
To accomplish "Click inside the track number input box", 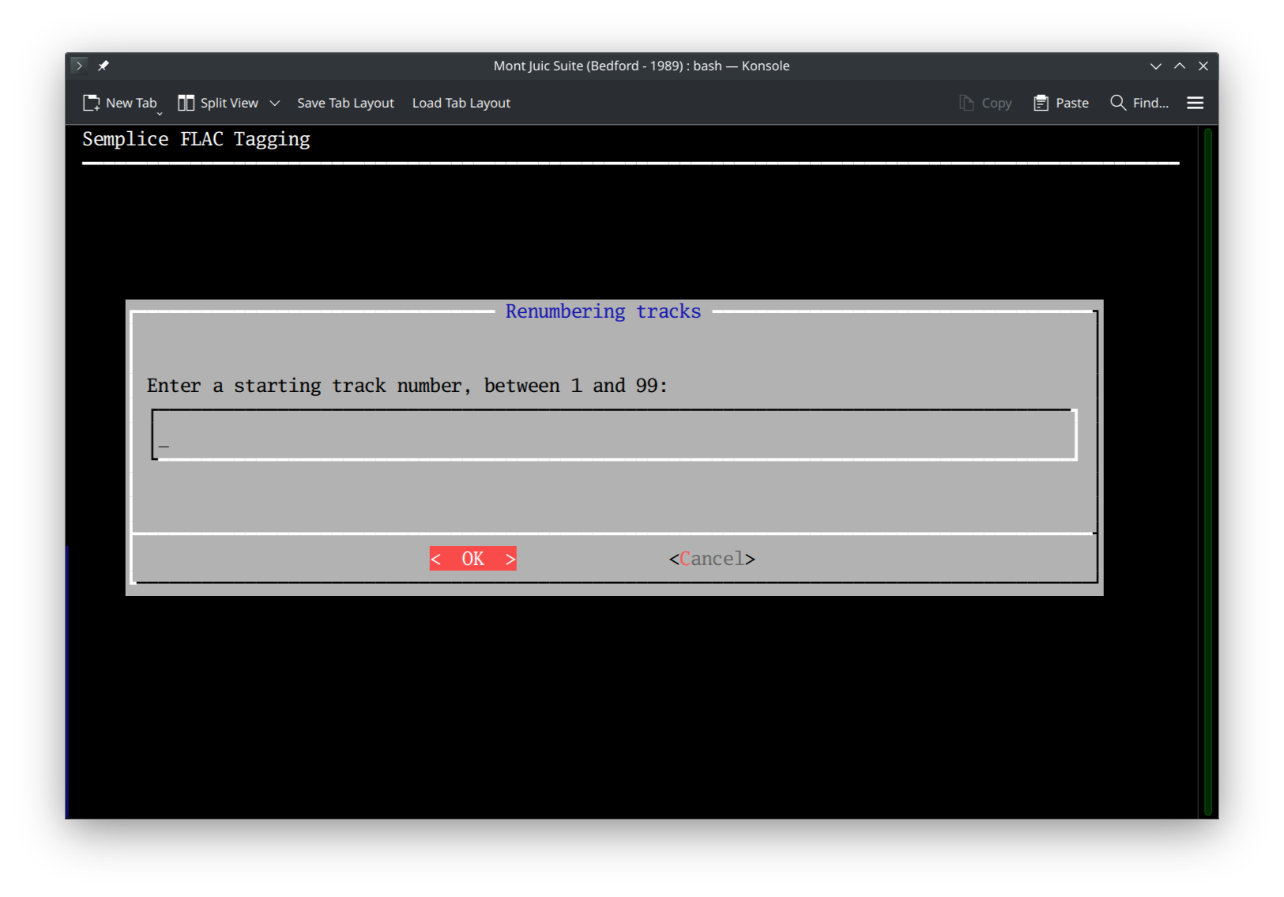I will [614, 435].
